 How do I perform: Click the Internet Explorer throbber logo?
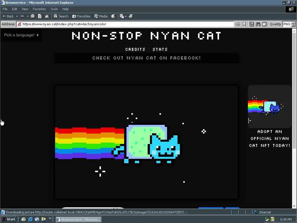tap(291, 9)
